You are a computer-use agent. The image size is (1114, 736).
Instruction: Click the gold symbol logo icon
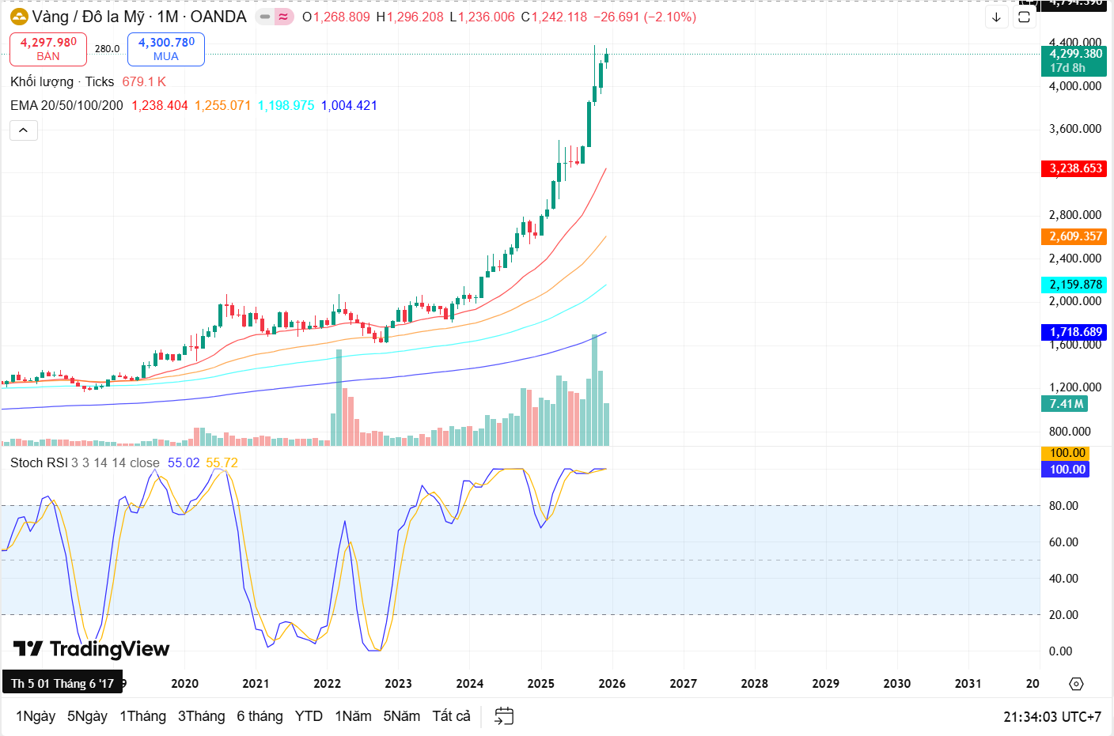click(x=19, y=17)
